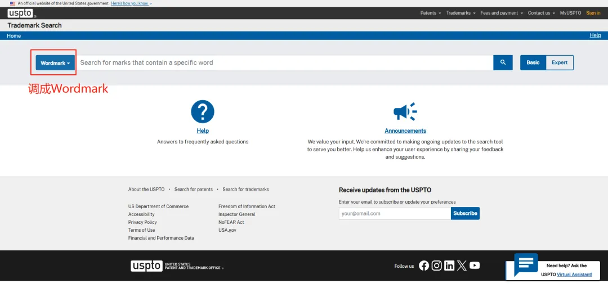Open the USPTO Instagram icon
Image resolution: width=608 pixels, height=288 pixels.
[x=437, y=265]
